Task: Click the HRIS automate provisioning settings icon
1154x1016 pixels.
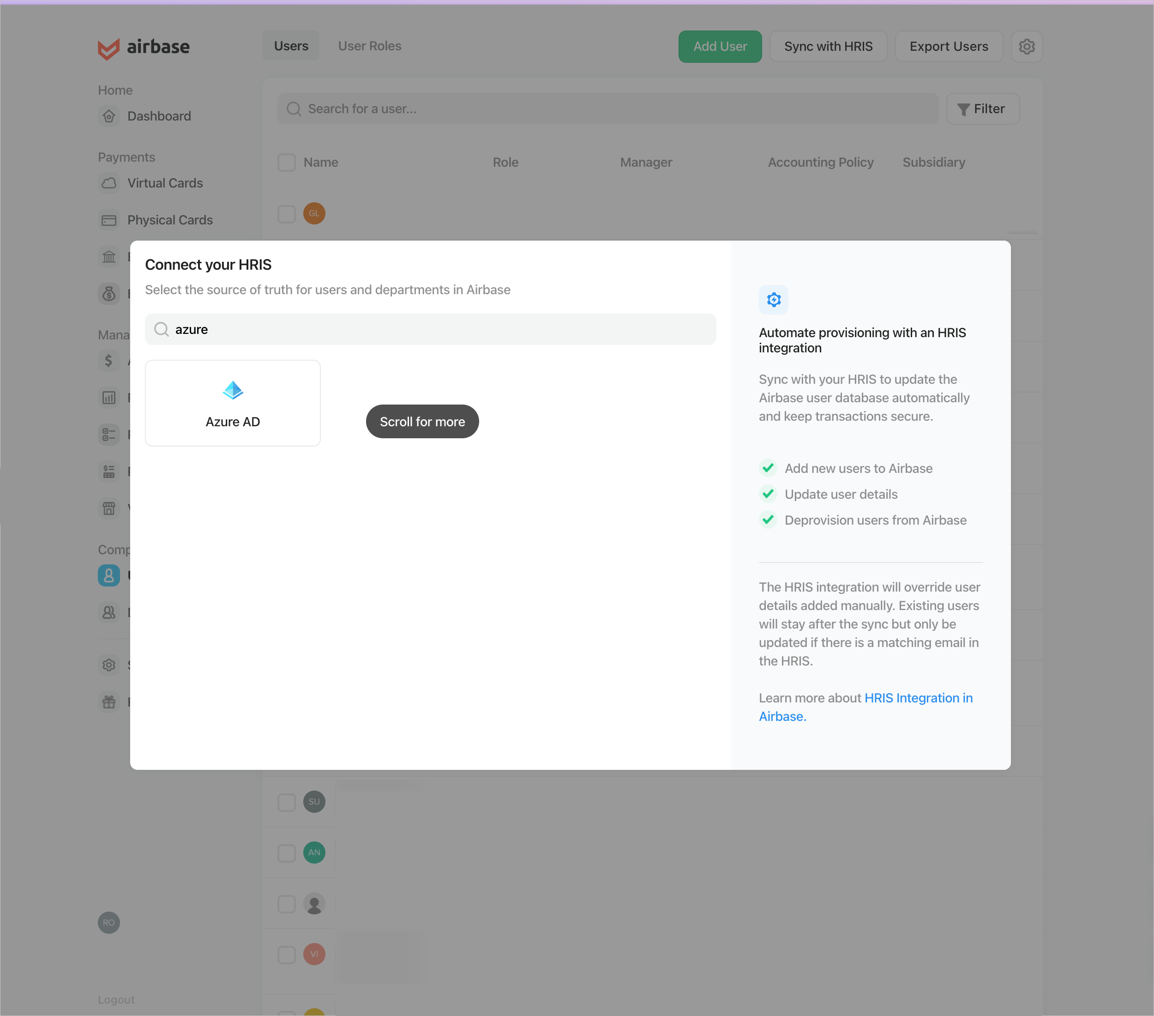Action: coord(773,299)
